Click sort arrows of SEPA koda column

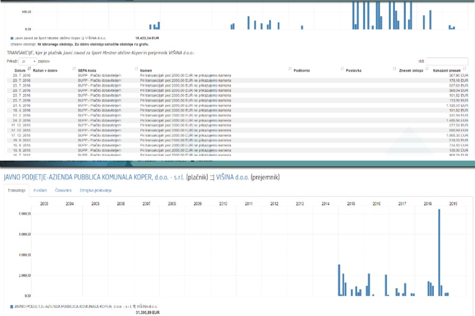pyautogui.click(x=136, y=69)
